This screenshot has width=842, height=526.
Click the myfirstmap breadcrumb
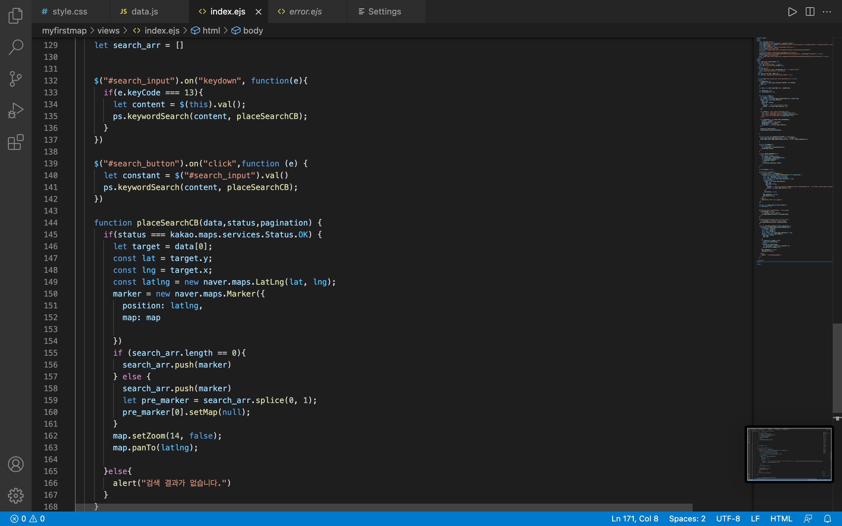pyautogui.click(x=64, y=31)
